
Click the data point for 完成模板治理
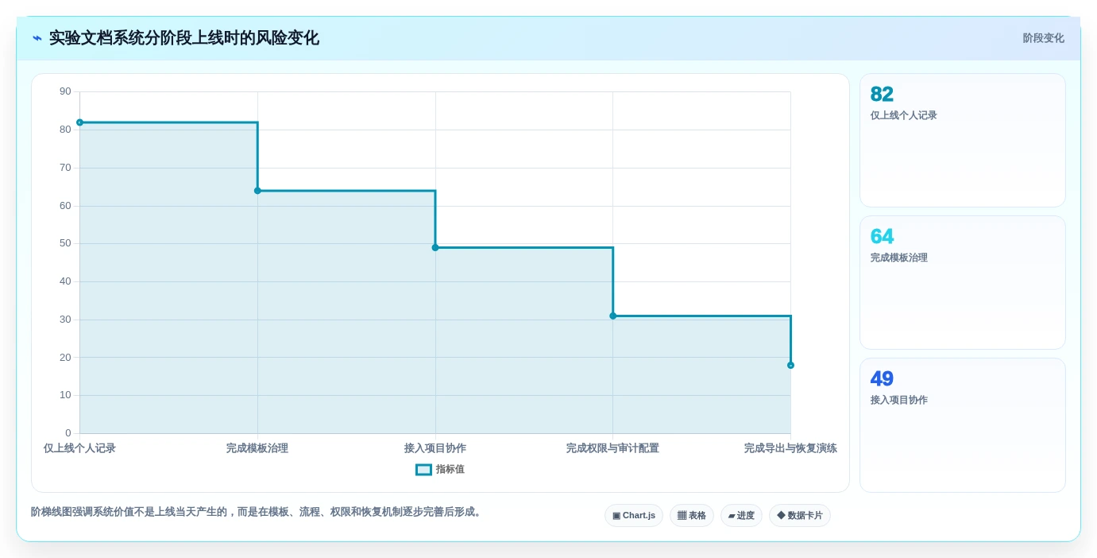coord(257,191)
